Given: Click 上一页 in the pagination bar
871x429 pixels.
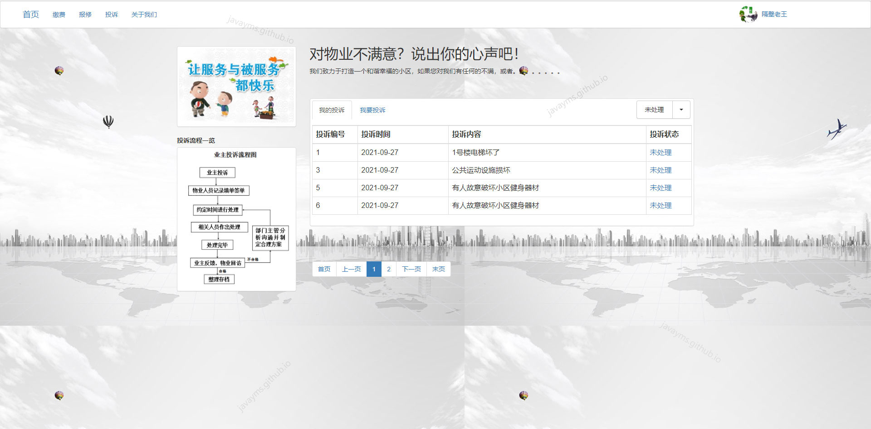Looking at the screenshot, I should pyautogui.click(x=351, y=269).
